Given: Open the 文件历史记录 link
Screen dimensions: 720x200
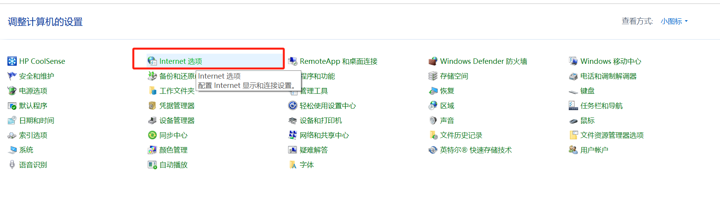Looking at the screenshot, I should [461, 135].
